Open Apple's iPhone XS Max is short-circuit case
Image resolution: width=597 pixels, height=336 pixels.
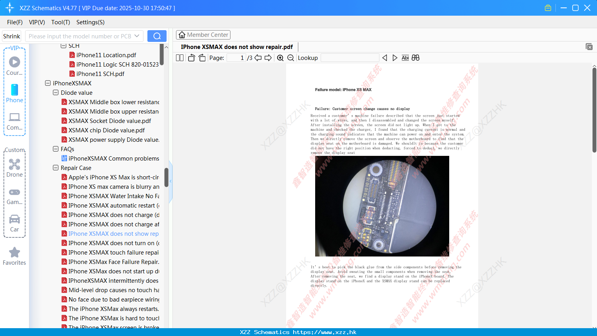110,177
